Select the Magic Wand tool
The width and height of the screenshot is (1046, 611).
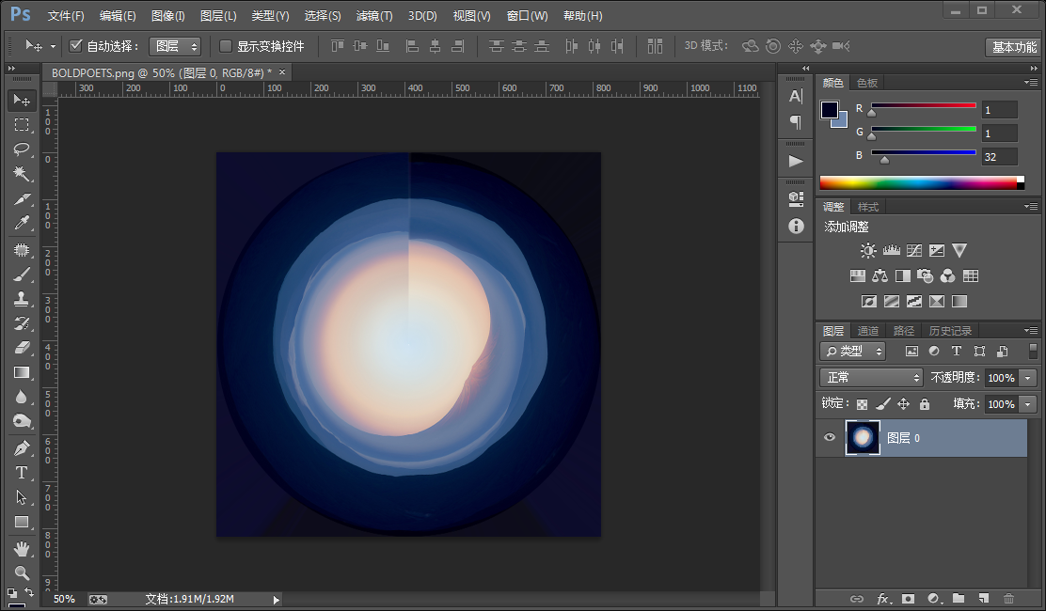tap(22, 173)
